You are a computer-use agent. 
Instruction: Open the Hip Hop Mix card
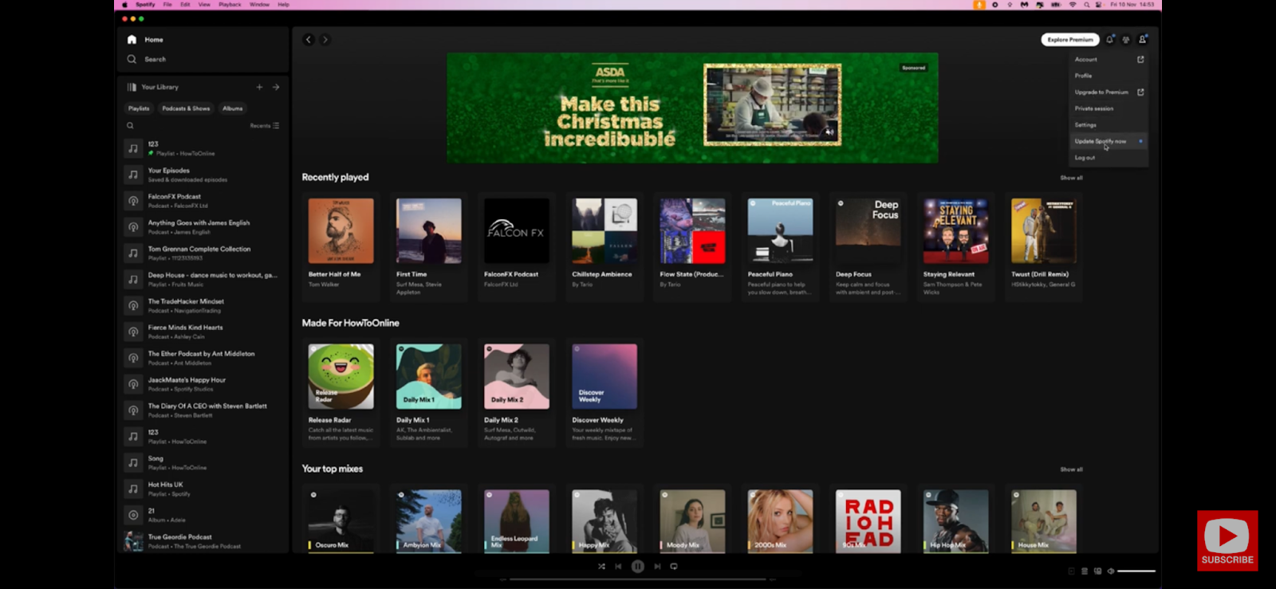[956, 520]
